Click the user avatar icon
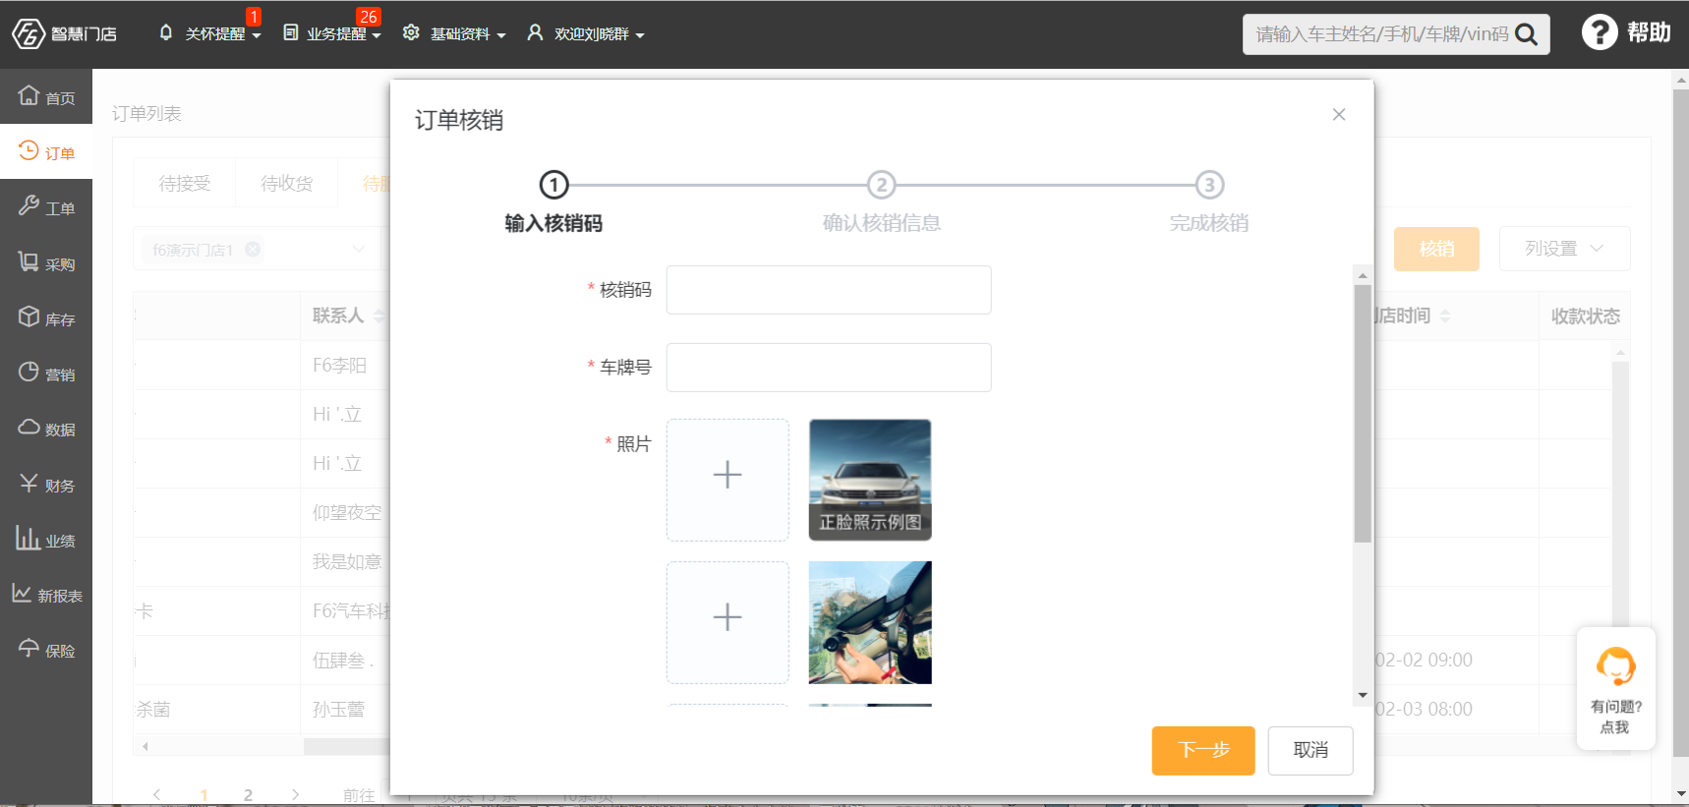 tap(535, 32)
